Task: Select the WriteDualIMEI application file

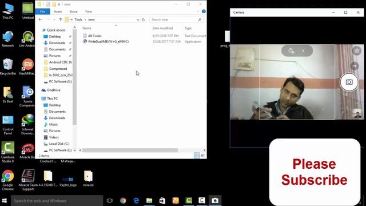Action: 108,41
